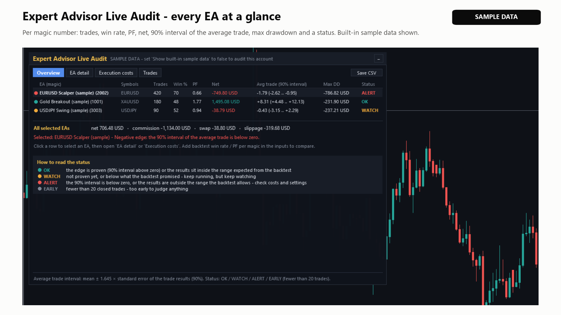561x315 pixels.
Task: Click the red ALERT legend dot
Action: tap(40, 183)
